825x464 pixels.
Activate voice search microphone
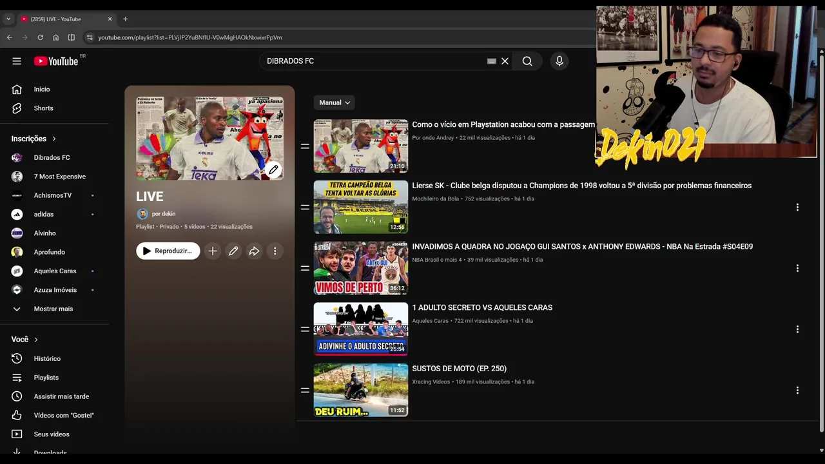point(559,61)
